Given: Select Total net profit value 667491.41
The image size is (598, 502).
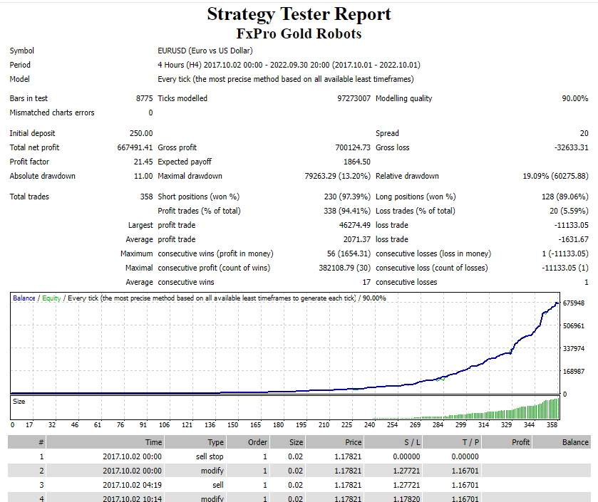Looking at the screenshot, I should pos(135,147).
